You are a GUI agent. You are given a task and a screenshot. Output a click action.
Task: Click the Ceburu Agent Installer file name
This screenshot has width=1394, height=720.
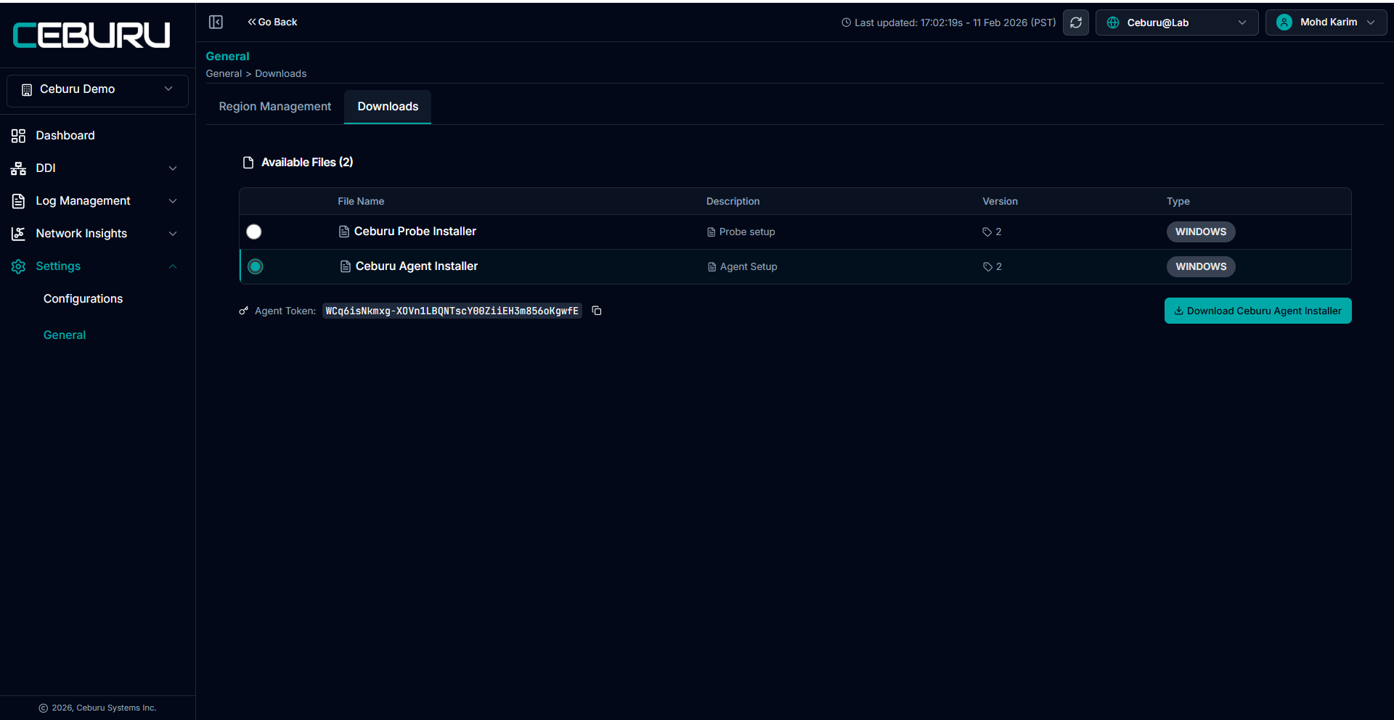pyautogui.click(x=417, y=266)
